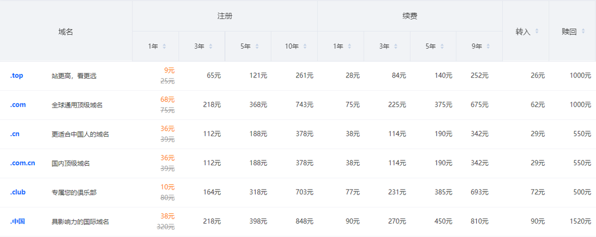The image size is (596, 237).
Task: Sort by 续费 1年 price arrows
Action: (349, 46)
